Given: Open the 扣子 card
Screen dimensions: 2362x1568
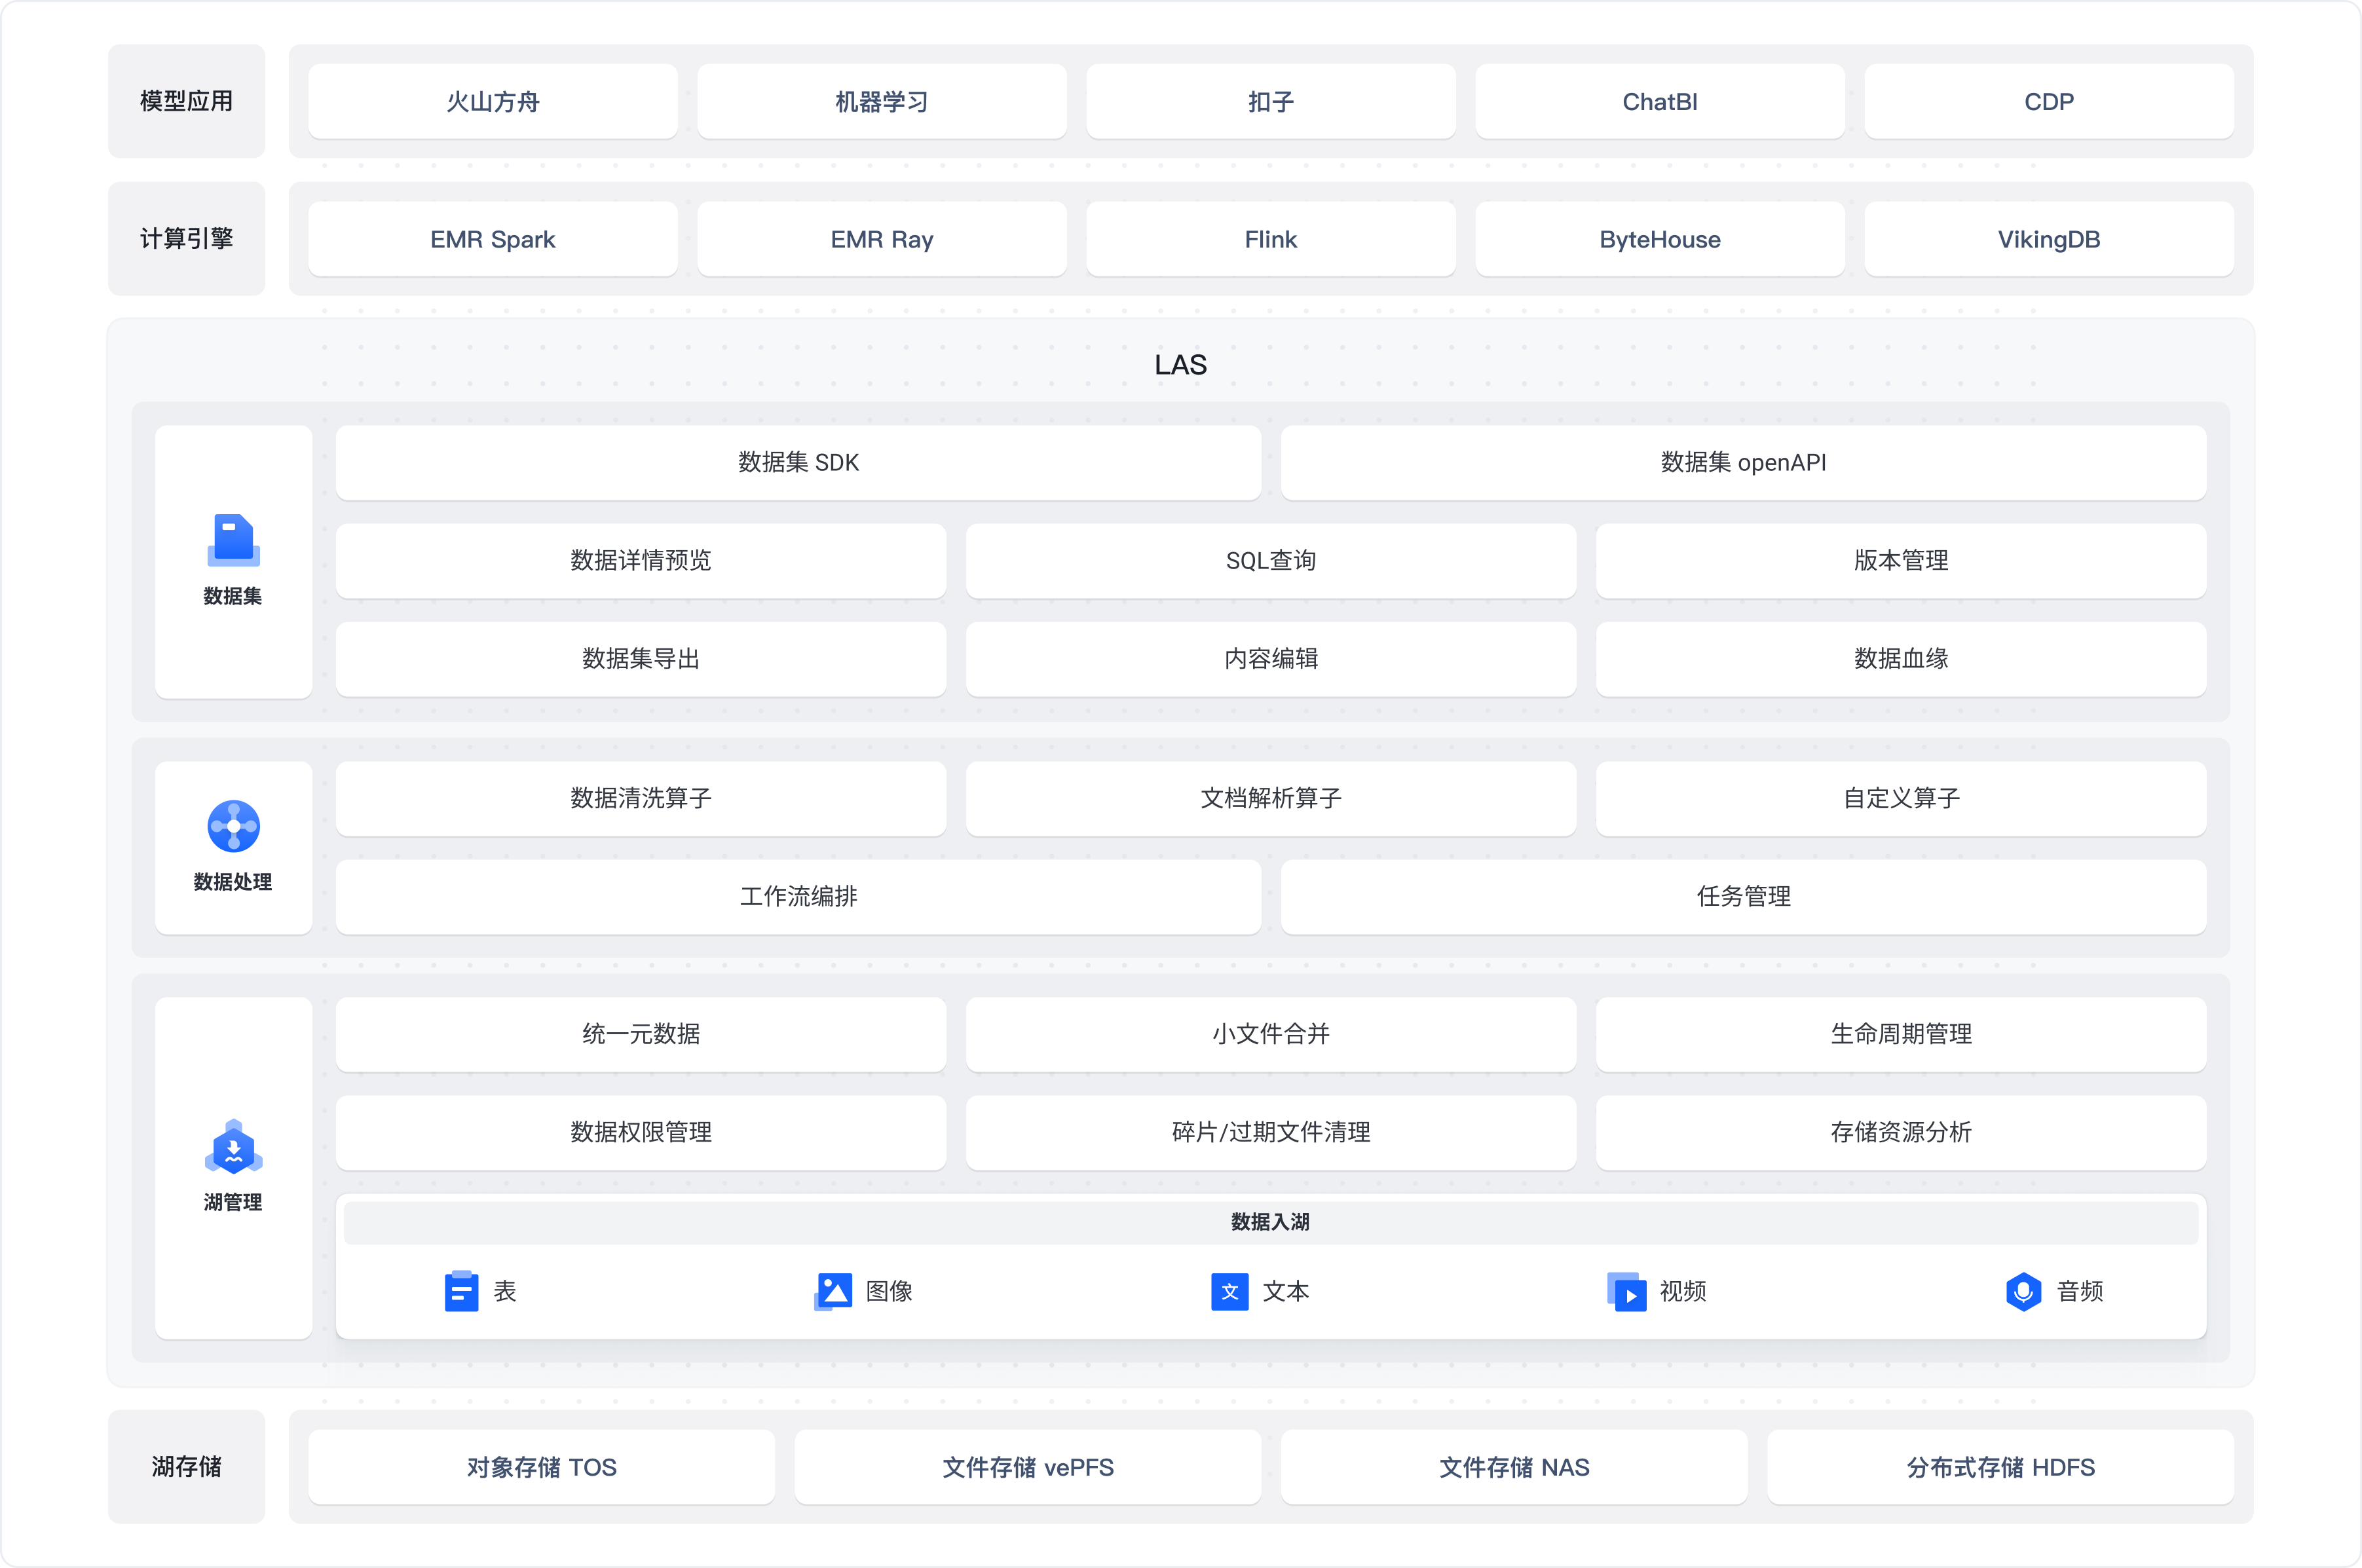Looking at the screenshot, I should pos(1271,101).
